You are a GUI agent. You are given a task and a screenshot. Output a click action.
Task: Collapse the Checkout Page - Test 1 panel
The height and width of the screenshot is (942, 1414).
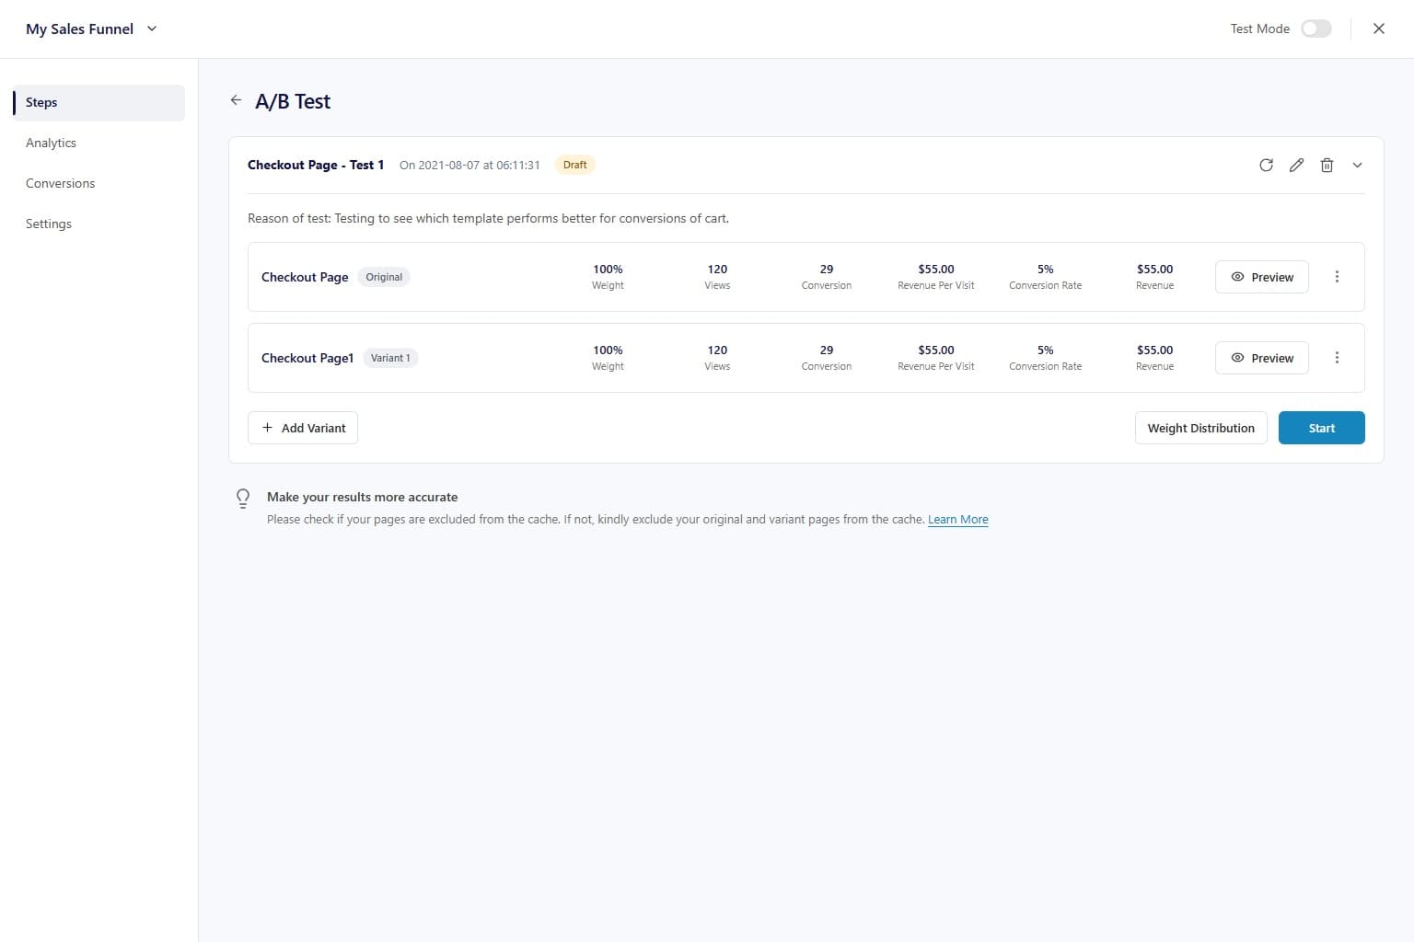pyautogui.click(x=1357, y=166)
